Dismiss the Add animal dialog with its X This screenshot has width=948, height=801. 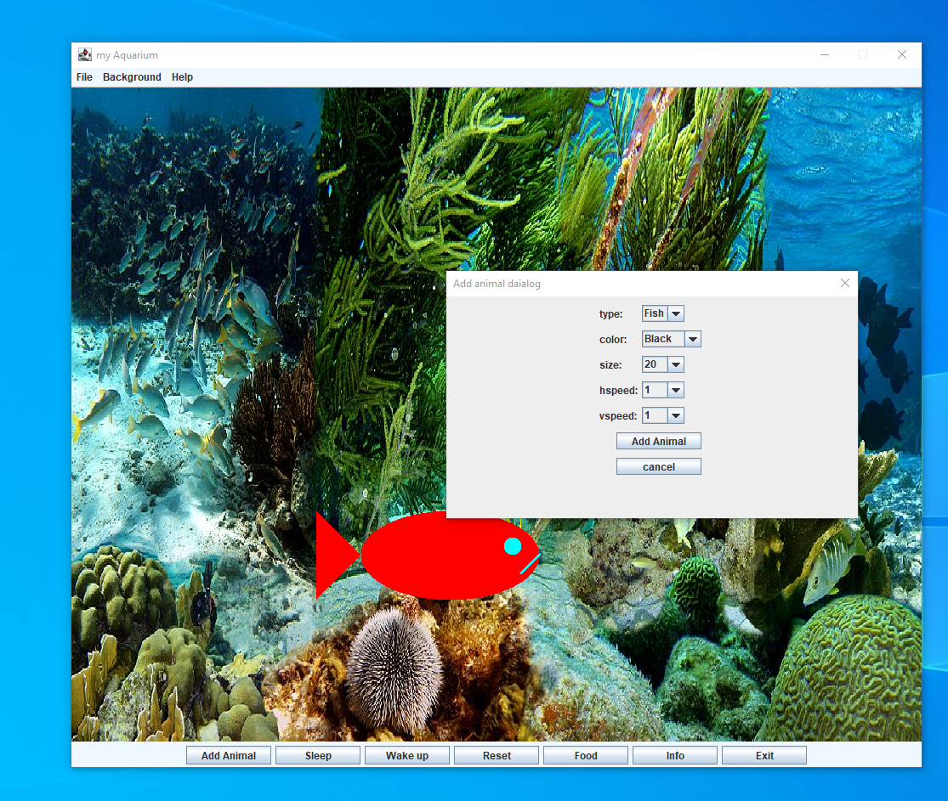click(845, 283)
